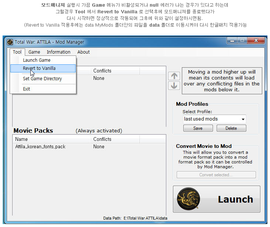Click None conflict cell in upper mods list
Image resolution: width=270 pixels, height=227 pixels.
coord(99,78)
